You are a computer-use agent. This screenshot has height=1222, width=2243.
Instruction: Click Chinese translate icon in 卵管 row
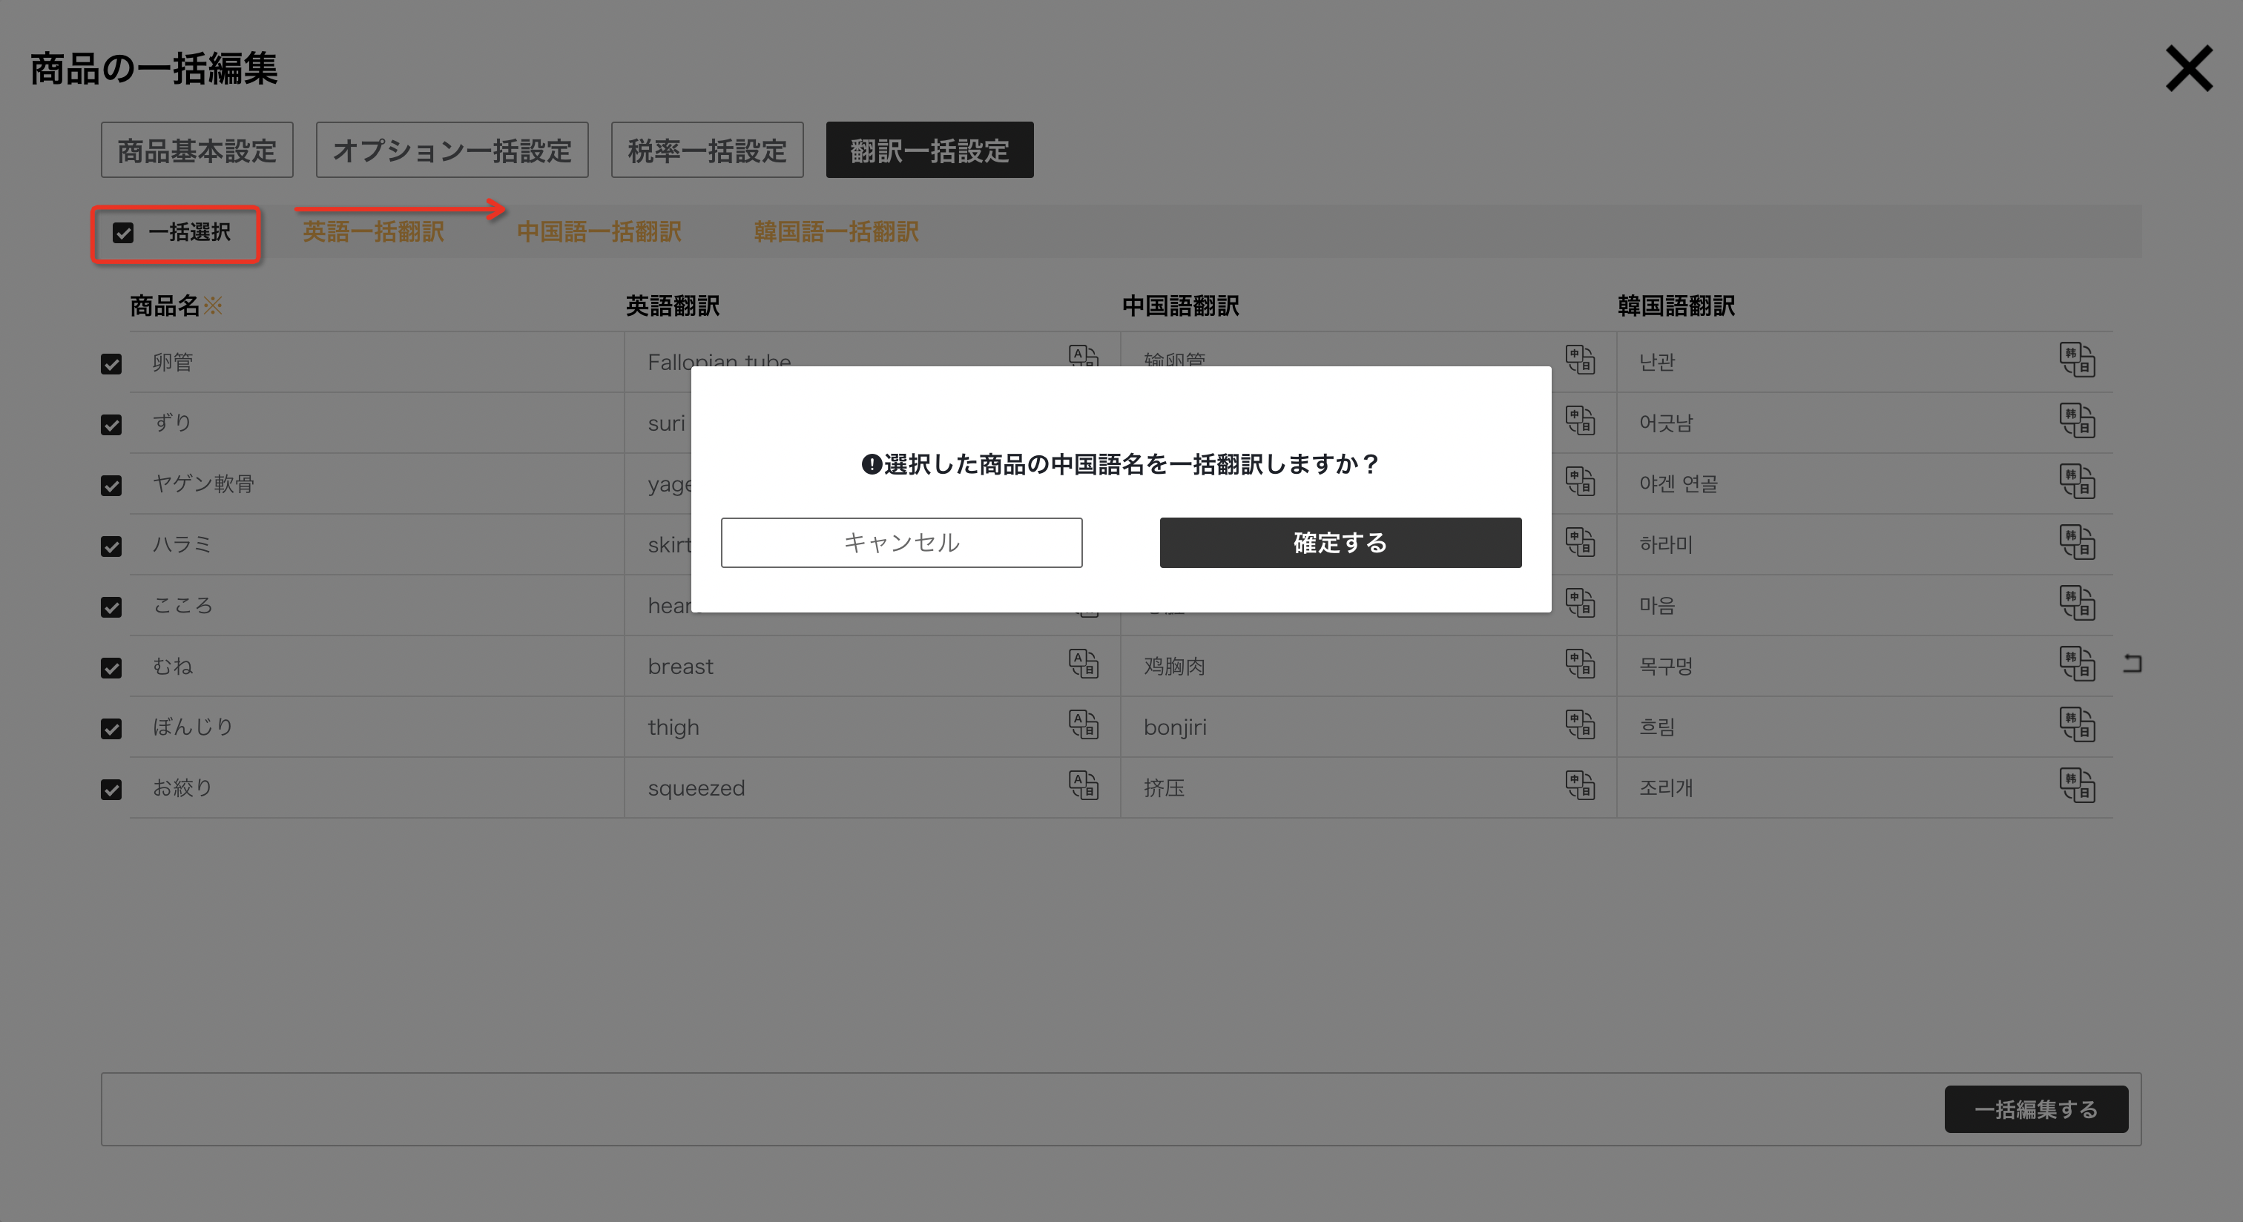[1579, 360]
